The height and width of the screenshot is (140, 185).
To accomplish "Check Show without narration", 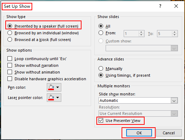I will point(10,65).
